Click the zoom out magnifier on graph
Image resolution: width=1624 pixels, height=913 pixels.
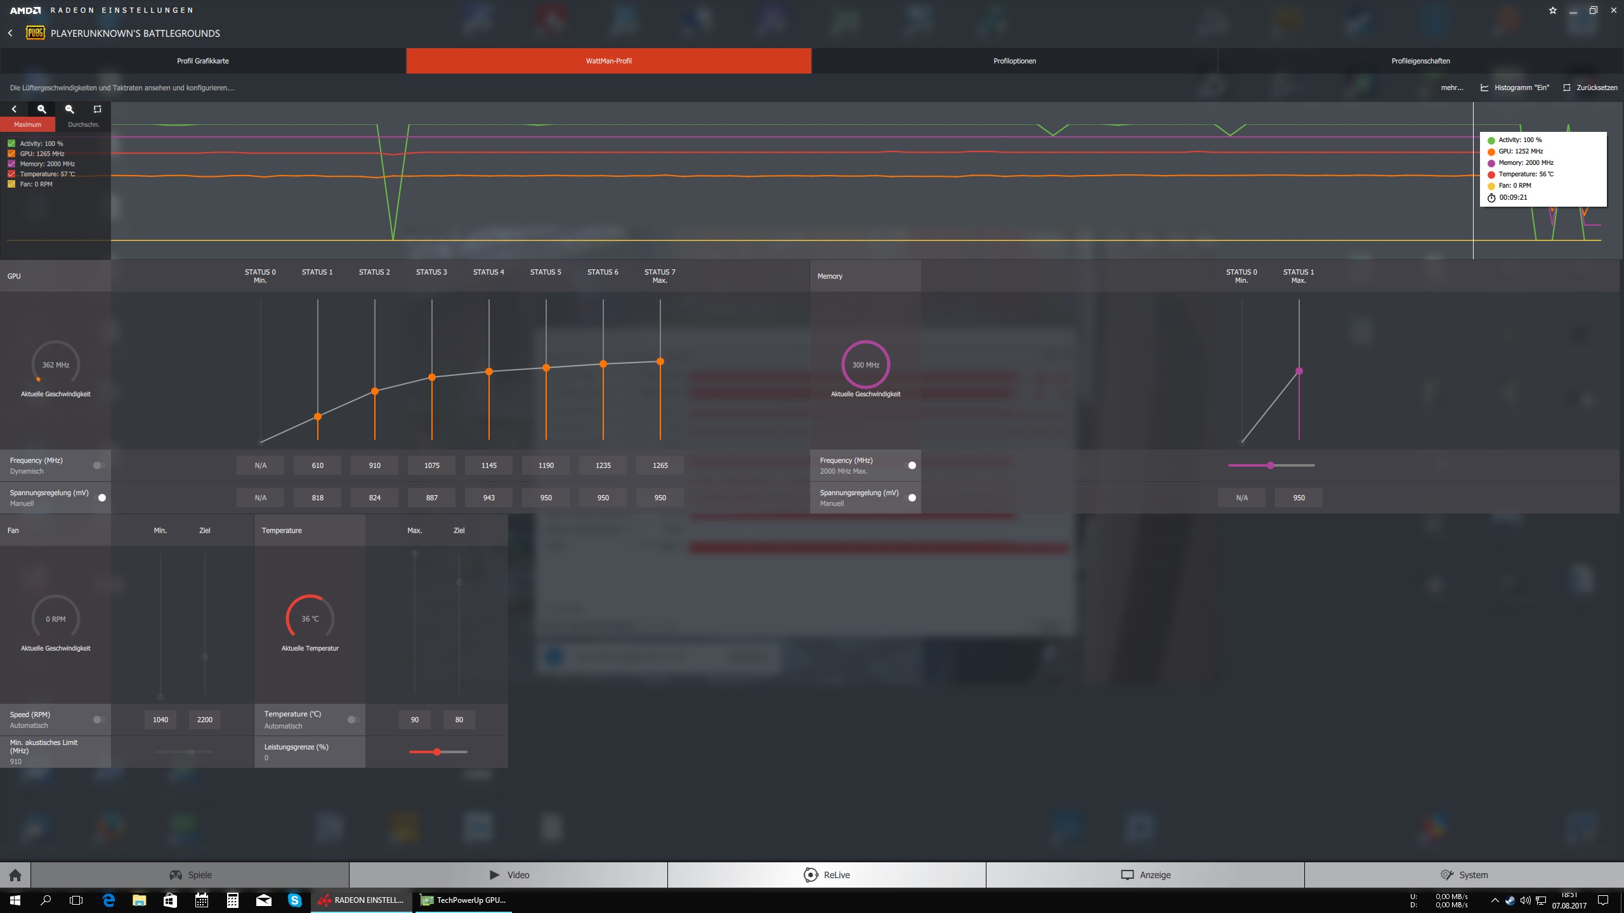point(70,109)
